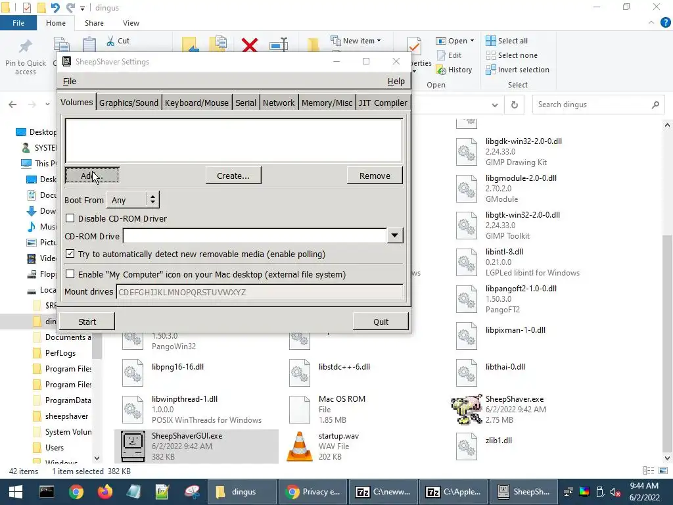Open the Explorer File ribbon tab
The image size is (673, 505).
point(18,23)
